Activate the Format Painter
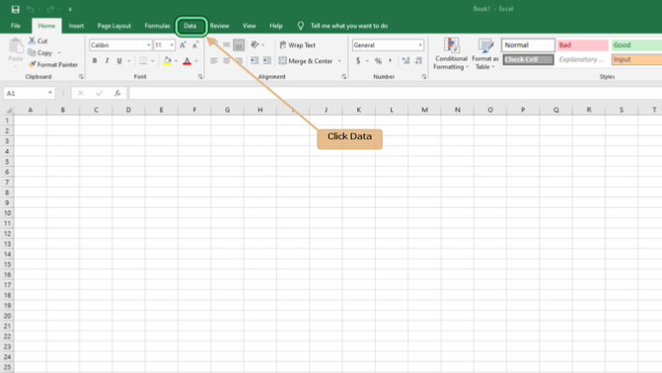Viewport: 662px width, 373px height. click(53, 64)
